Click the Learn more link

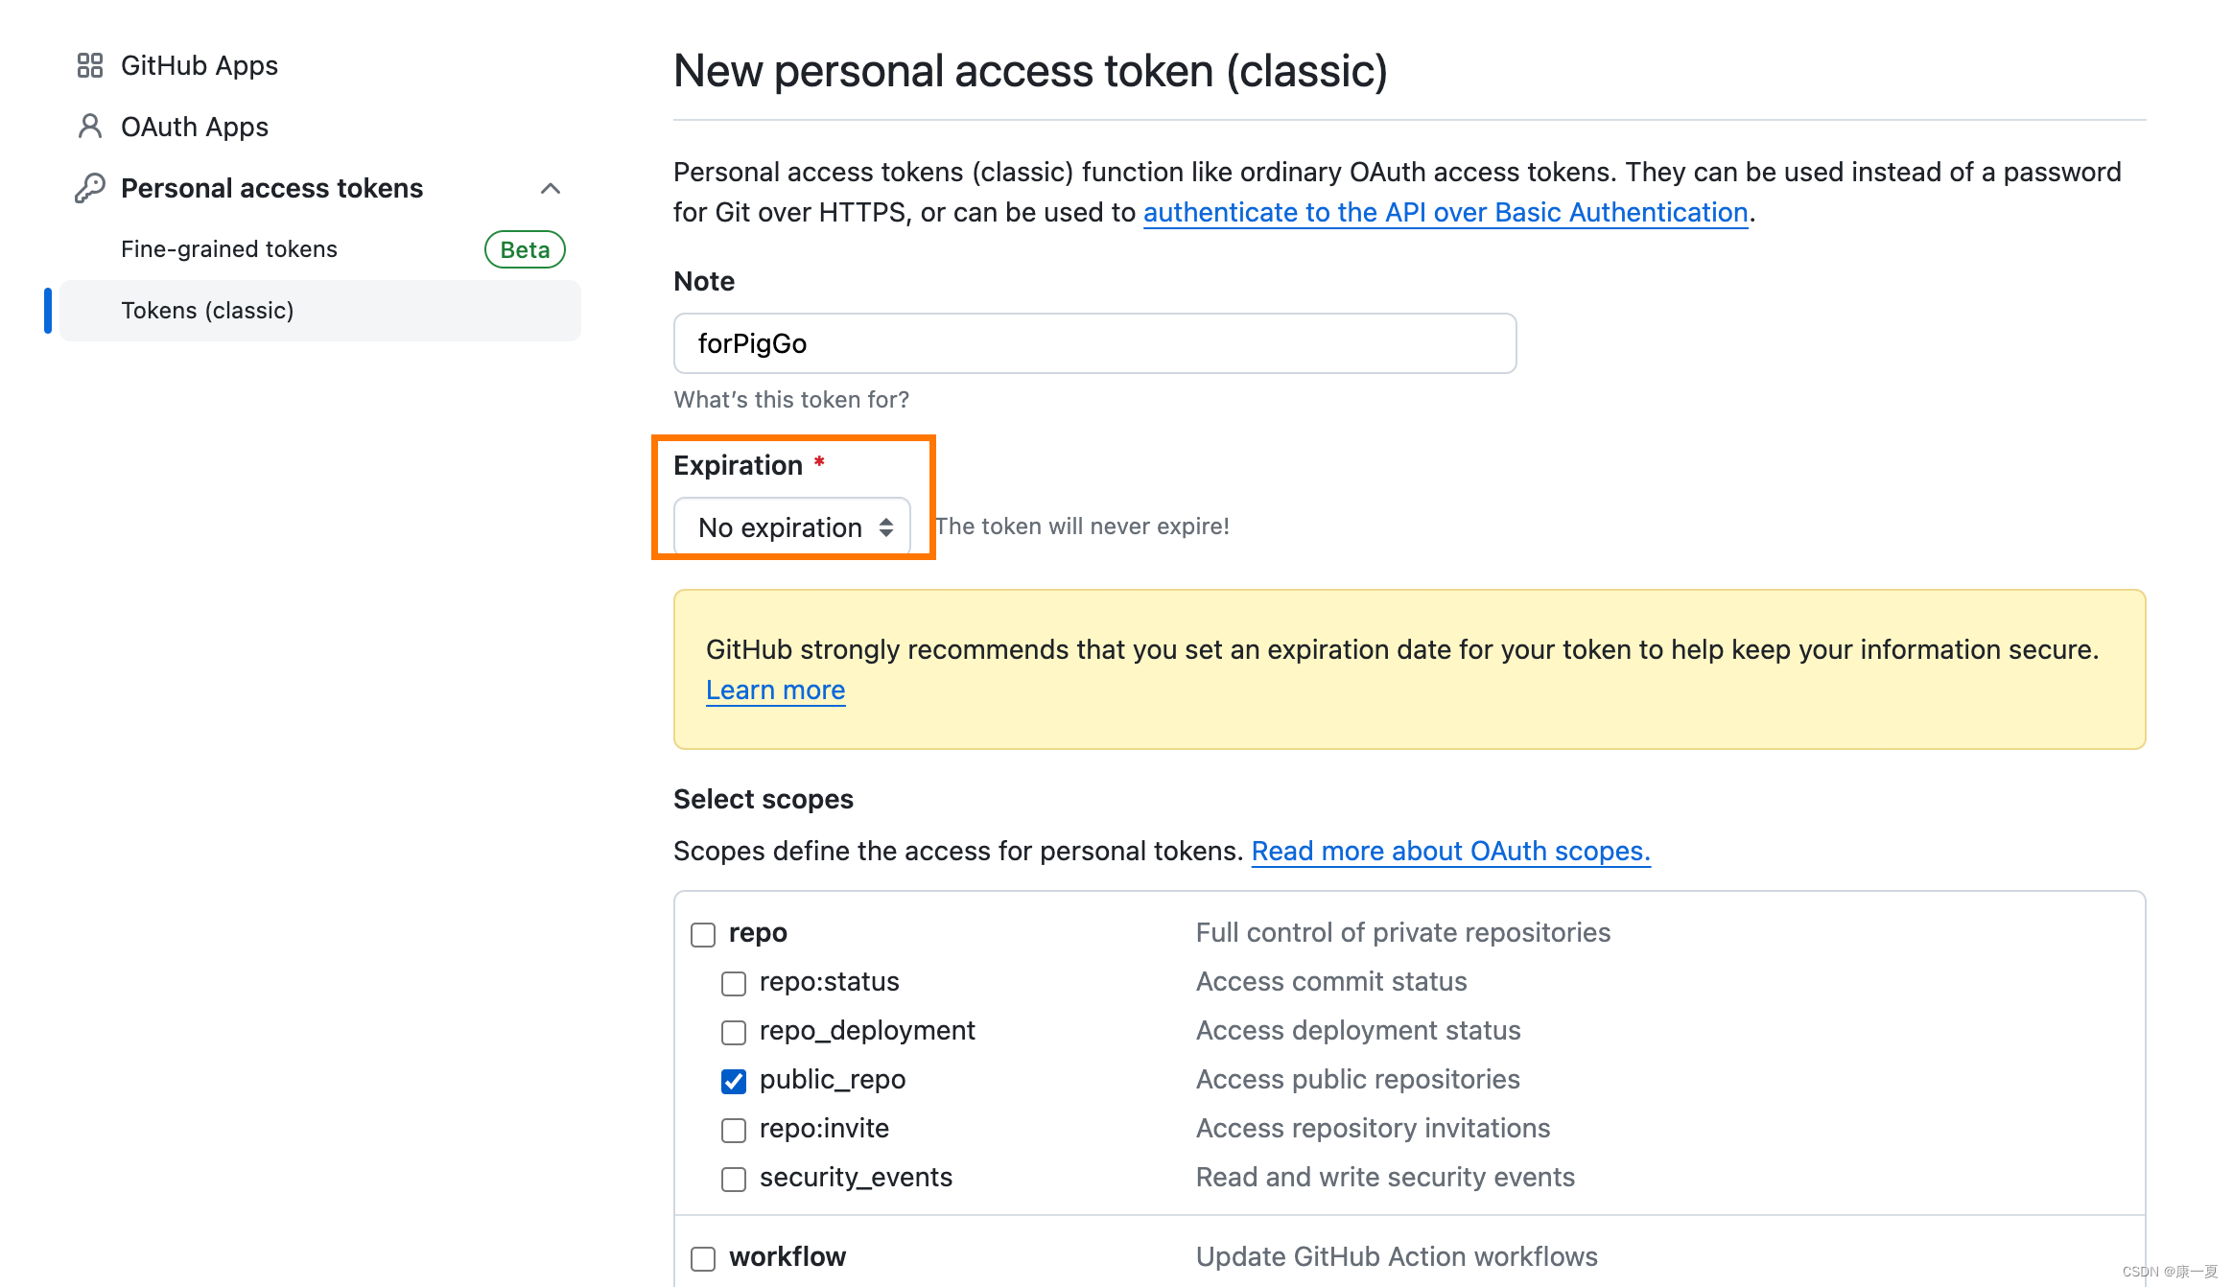click(x=775, y=690)
